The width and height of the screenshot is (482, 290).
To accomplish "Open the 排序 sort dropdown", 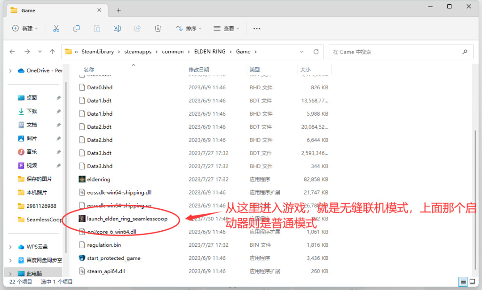I will (188, 28).
